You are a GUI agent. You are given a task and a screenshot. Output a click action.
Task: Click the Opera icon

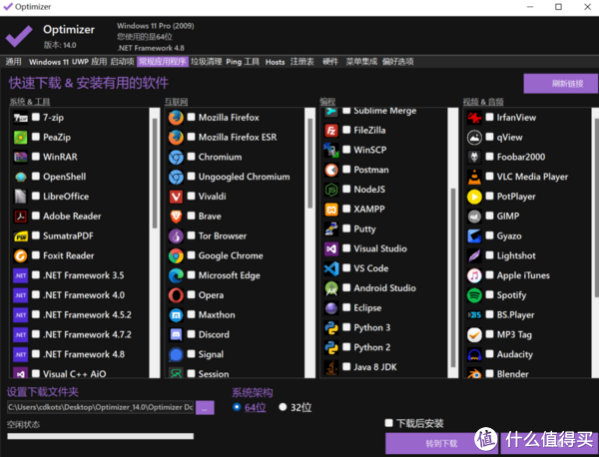(x=176, y=295)
